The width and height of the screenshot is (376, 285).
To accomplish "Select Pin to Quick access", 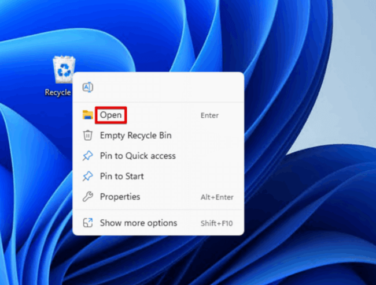I will [138, 156].
